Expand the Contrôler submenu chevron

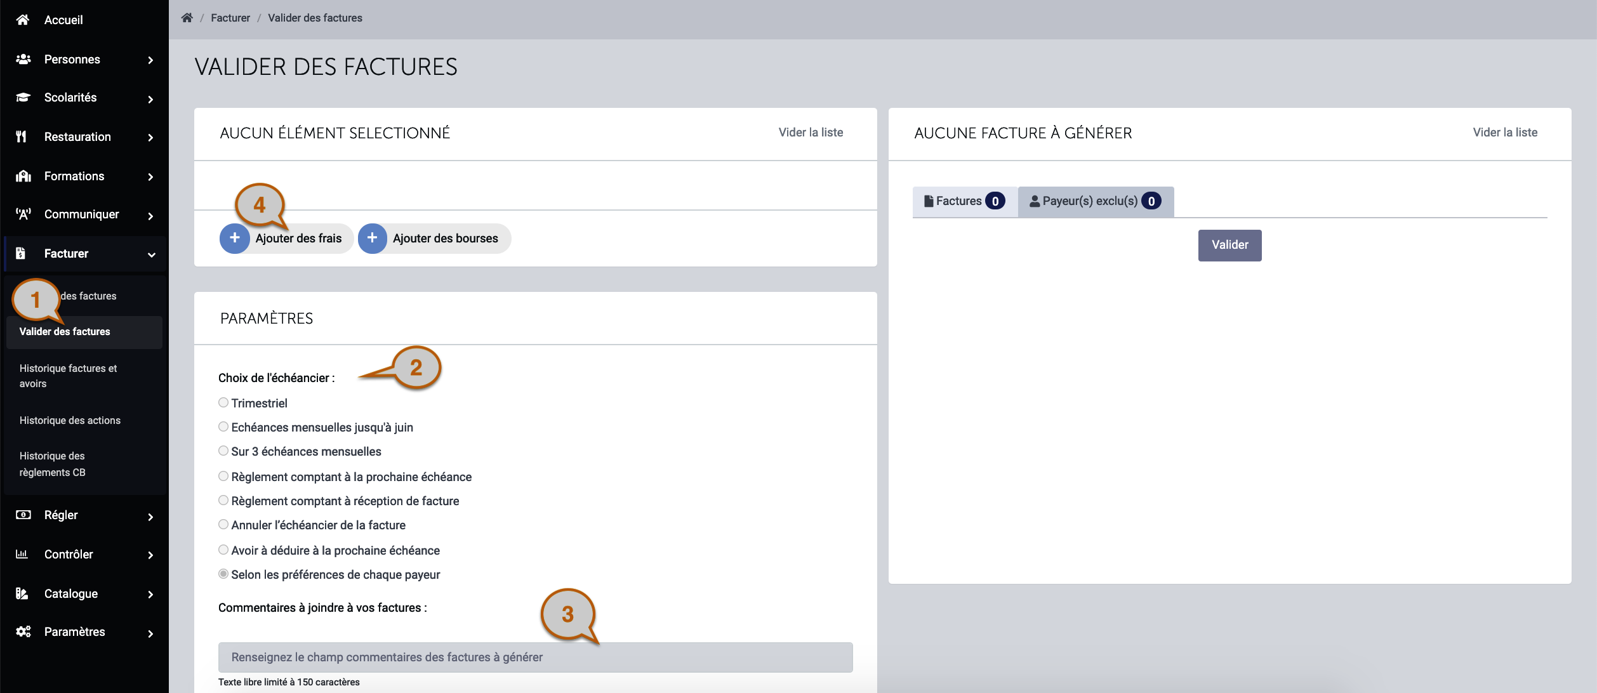tap(150, 555)
